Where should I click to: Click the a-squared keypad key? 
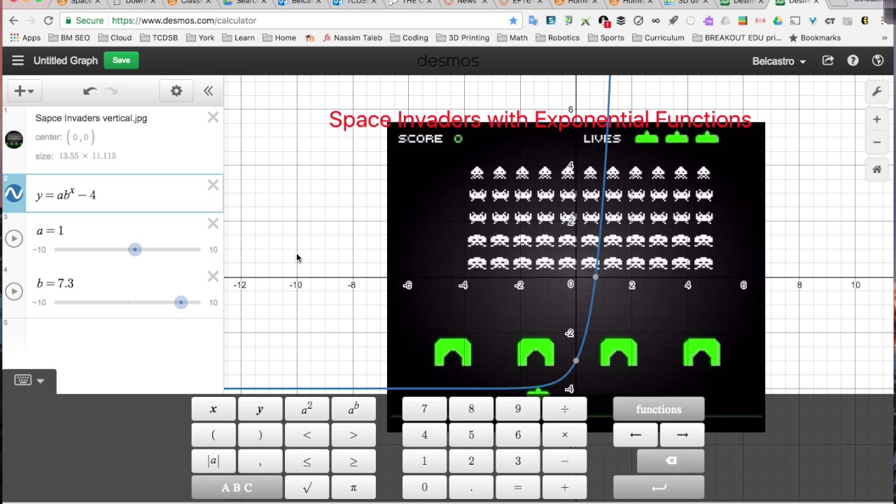pos(307,409)
